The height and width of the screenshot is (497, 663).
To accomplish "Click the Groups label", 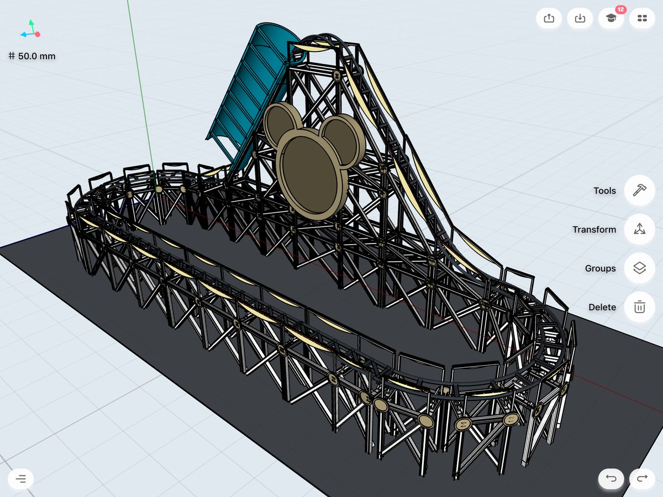I will coord(600,268).
